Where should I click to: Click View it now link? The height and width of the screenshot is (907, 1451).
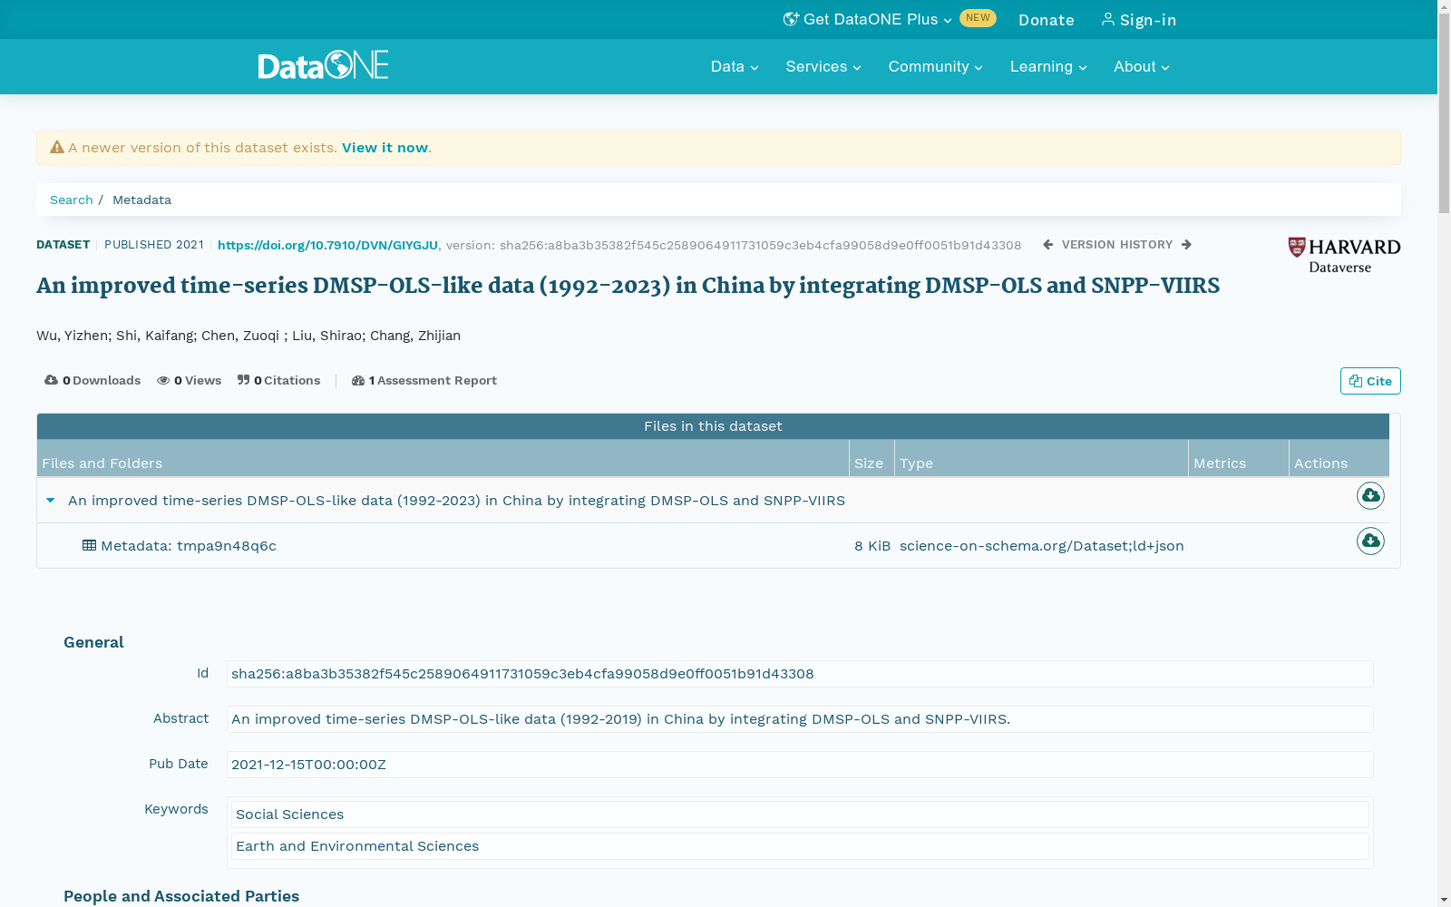click(x=385, y=147)
